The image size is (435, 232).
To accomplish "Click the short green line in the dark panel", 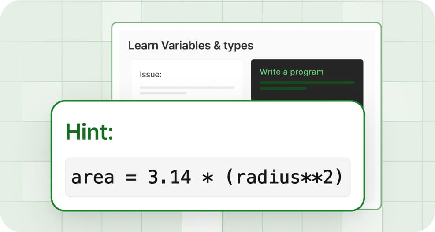I will point(283,88).
